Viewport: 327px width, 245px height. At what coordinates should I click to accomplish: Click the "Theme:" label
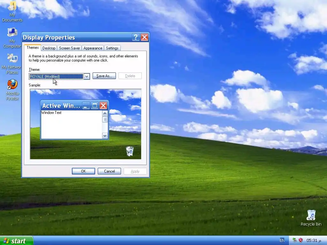pyautogui.click(x=34, y=70)
